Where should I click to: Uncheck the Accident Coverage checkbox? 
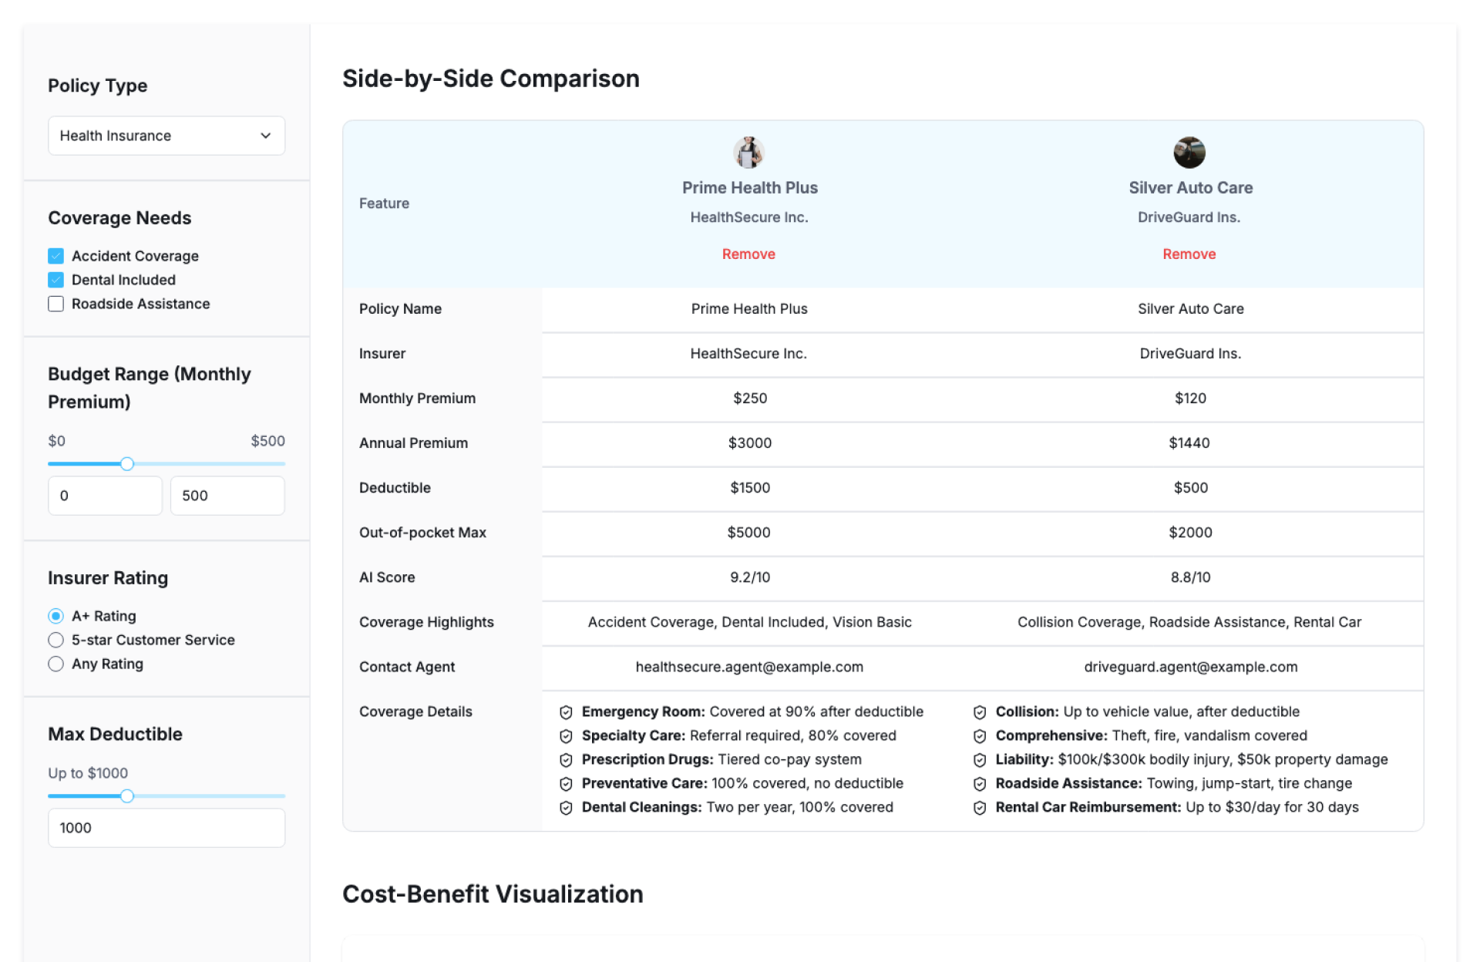pos(55,256)
